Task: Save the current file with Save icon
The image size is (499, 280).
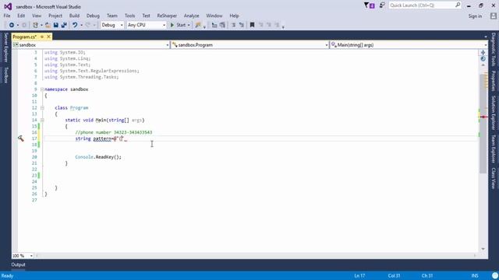Action: 55,25
